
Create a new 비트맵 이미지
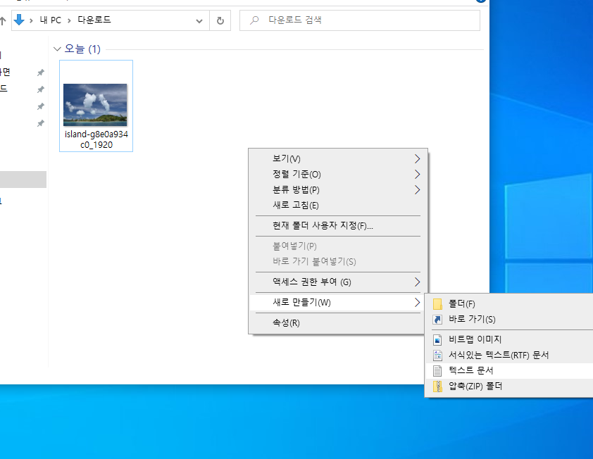click(509, 340)
